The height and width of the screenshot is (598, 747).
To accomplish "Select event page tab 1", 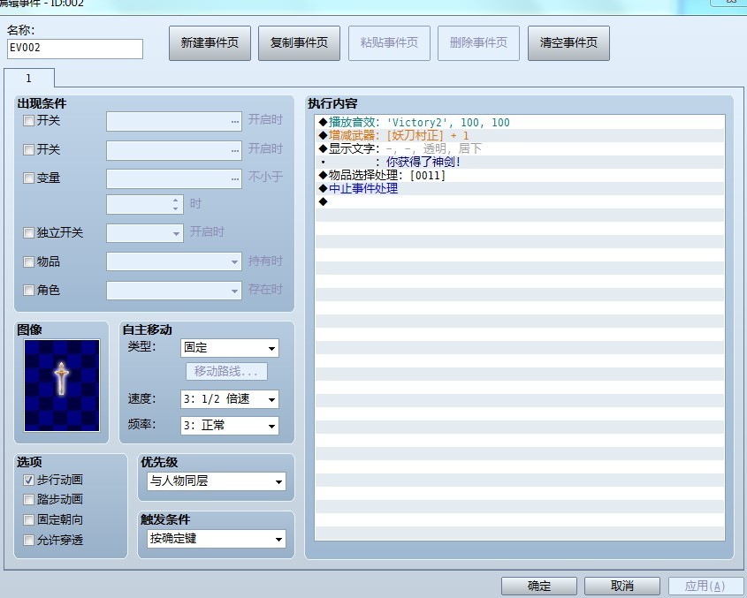I will coord(29,78).
